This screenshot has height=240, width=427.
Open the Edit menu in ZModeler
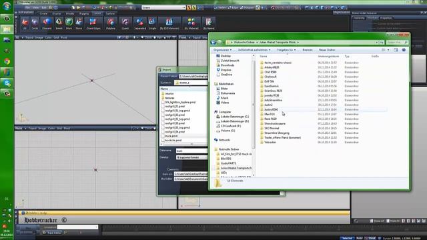[x=44, y=7]
